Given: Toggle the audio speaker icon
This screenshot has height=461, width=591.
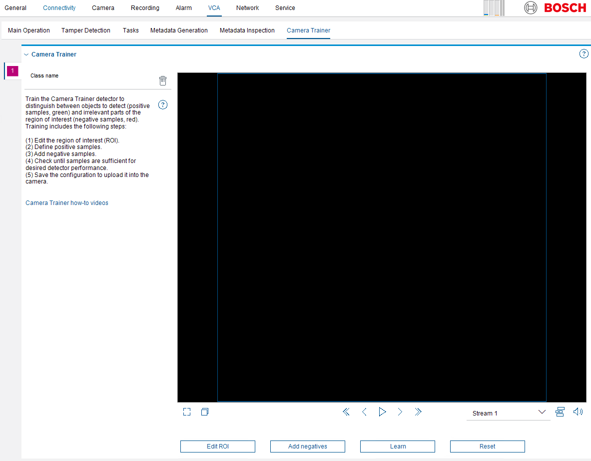Looking at the screenshot, I should coord(578,412).
